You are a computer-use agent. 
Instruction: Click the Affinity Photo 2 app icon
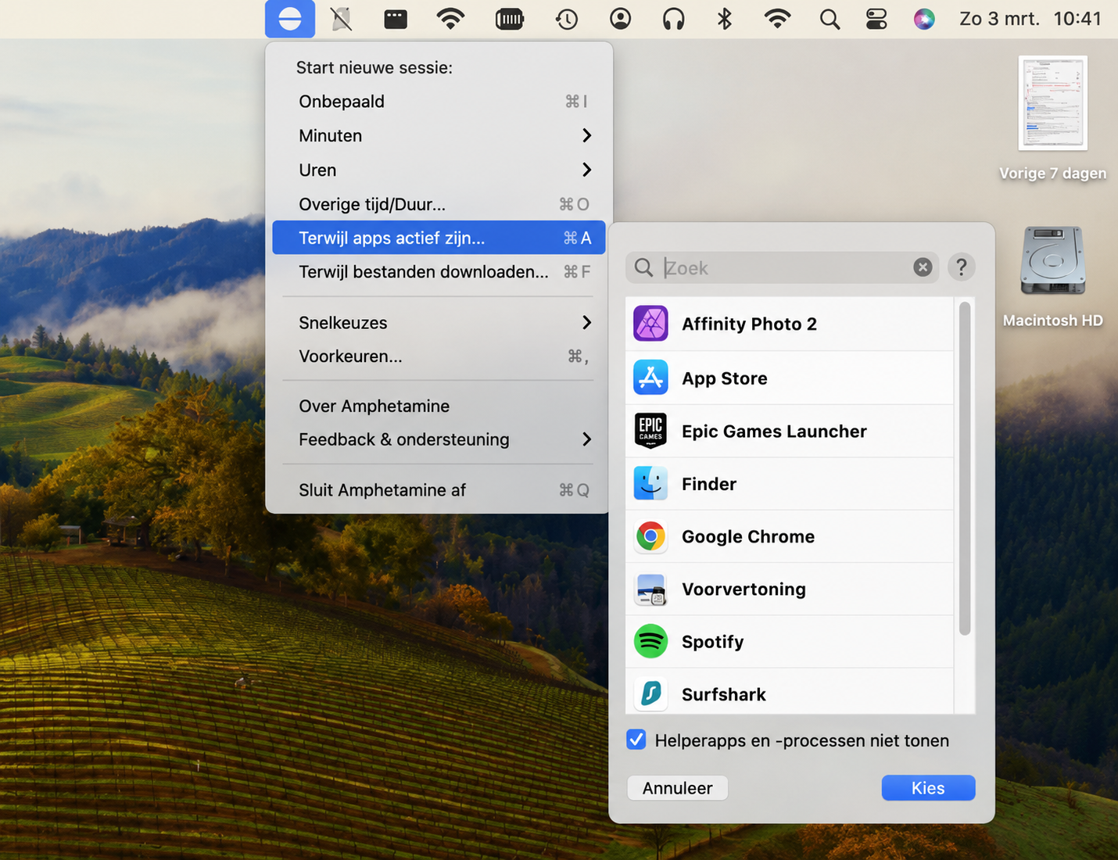tap(650, 324)
